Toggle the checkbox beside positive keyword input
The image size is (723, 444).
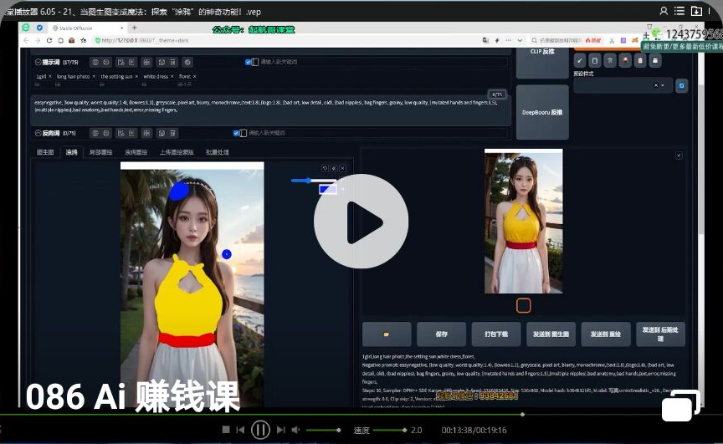click(x=249, y=62)
